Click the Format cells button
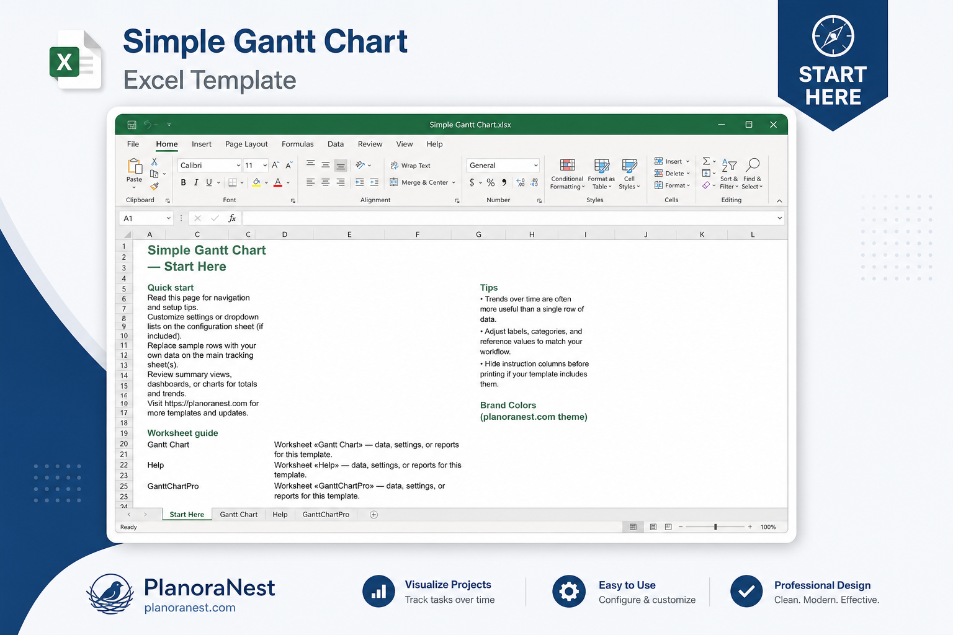The width and height of the screenshot is (953, 635). 672,185
